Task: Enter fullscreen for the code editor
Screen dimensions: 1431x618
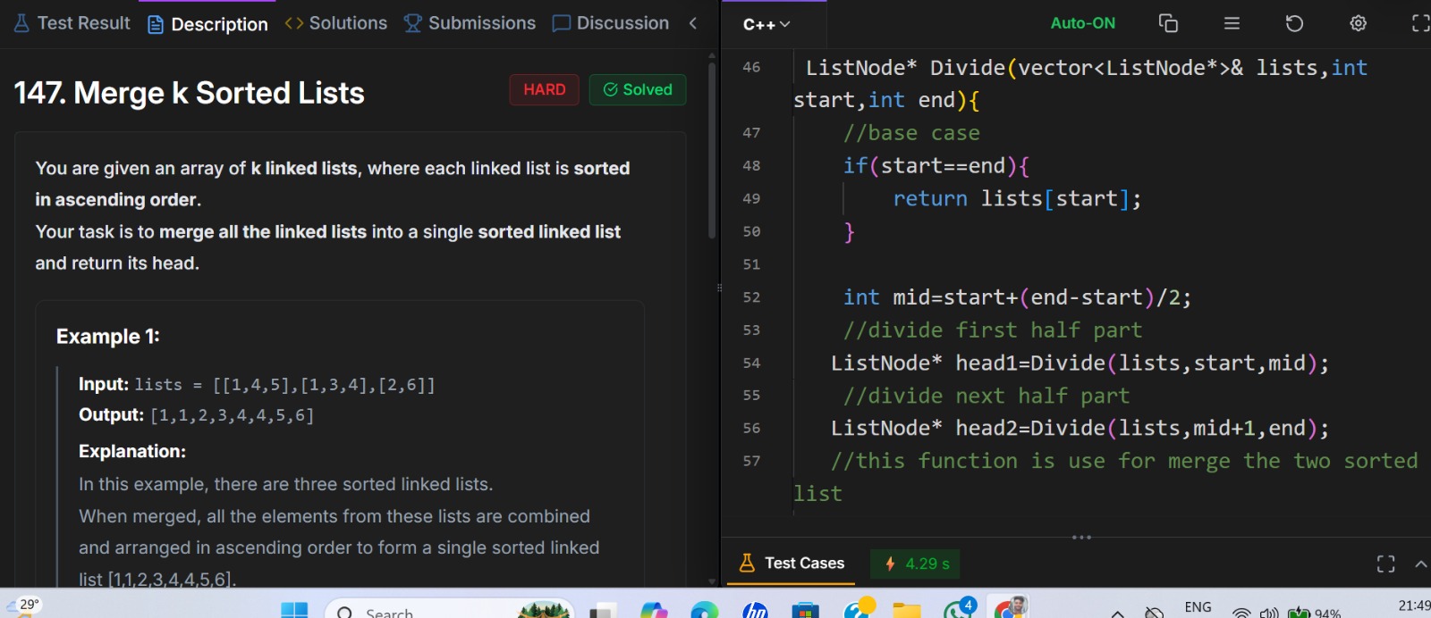Action: click(x=1419, y=23)
